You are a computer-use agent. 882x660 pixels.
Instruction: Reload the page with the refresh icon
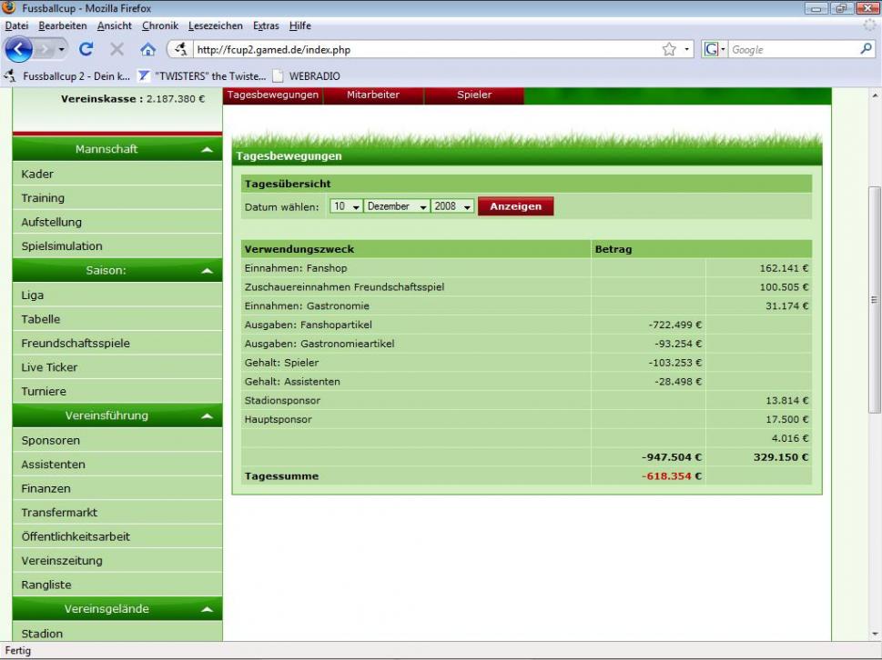tap(86, 49)
